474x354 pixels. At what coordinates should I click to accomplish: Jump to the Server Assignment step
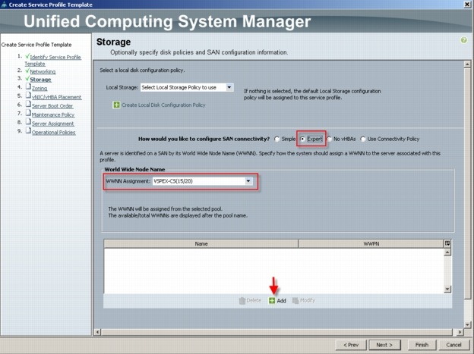pos(53,124)
